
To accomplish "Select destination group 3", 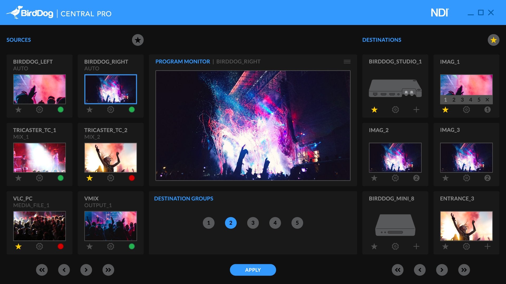I will click(253, 223).
